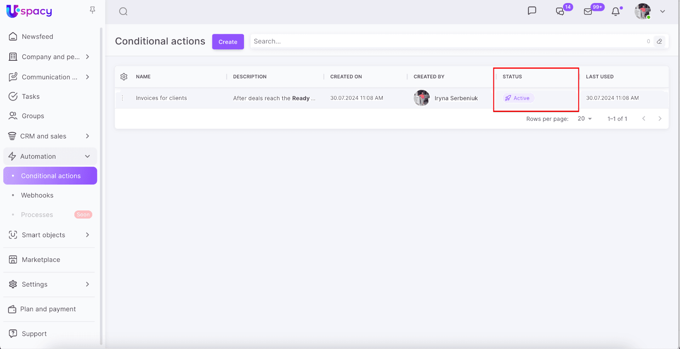Open the user profile dropdown arrow
Viewport: 680px width, 349px height.
(x=662, y=11)
